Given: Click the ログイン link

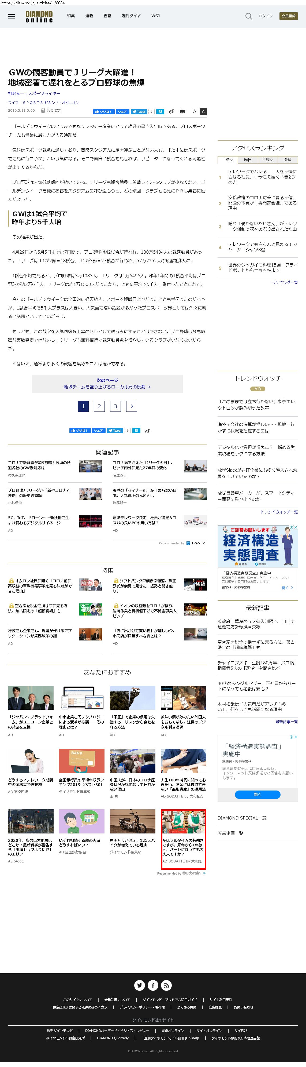Looking at the screenshot, I should click(x=266, y=16).
